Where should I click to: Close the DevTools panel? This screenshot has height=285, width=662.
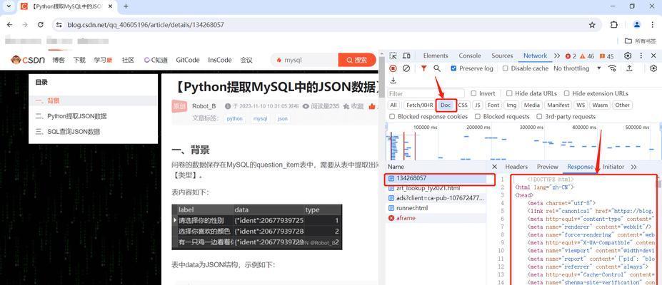pyautogui.click(x=653, y=56)
